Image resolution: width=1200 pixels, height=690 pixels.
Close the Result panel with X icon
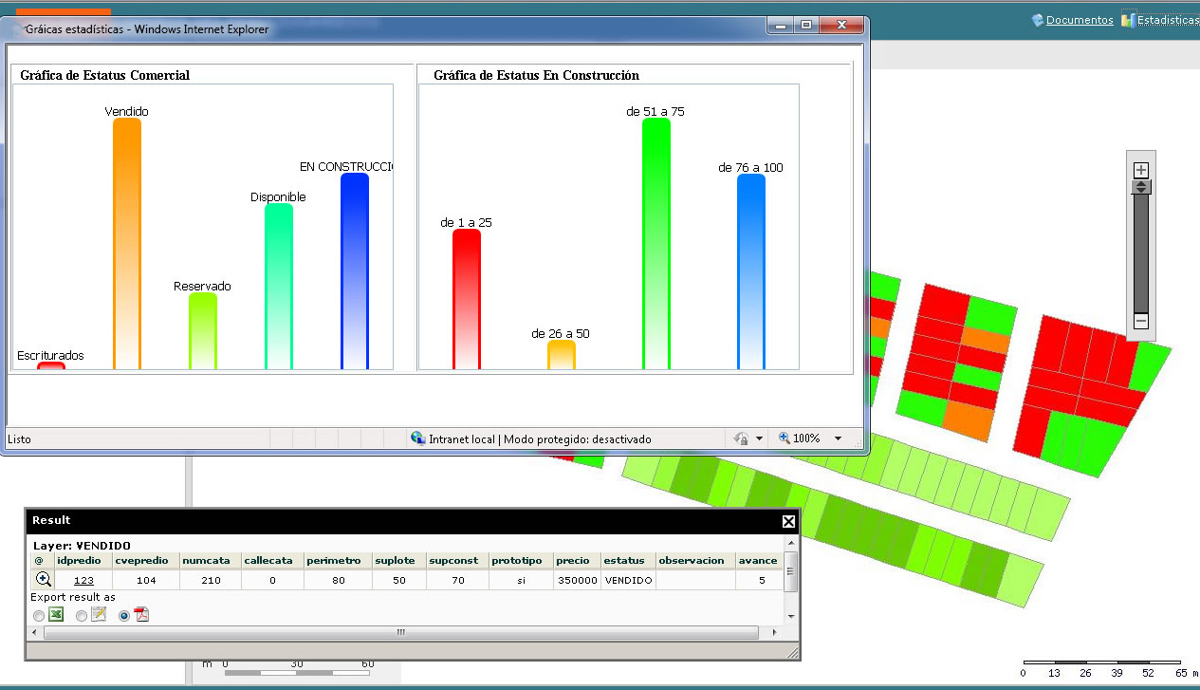[787, 521]
